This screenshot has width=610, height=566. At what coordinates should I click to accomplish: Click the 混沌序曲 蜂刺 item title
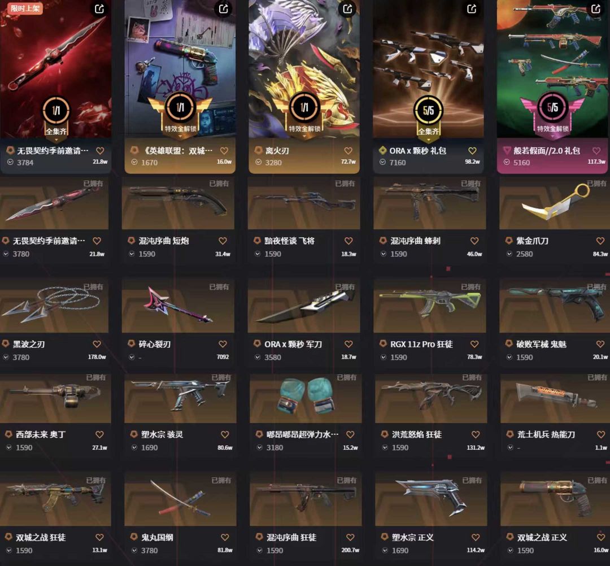415,241
